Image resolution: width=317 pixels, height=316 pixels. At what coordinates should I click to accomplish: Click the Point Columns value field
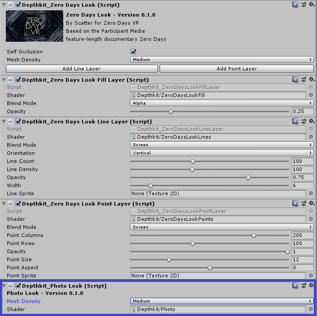click(302, 235)
